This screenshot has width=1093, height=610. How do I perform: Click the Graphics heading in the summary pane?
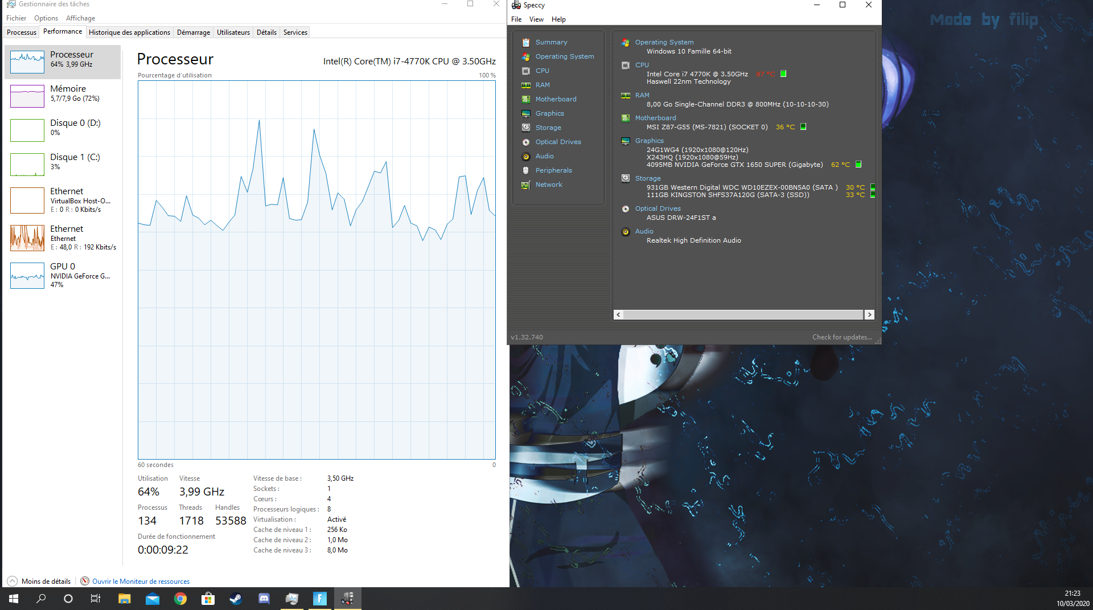[650, 141]
